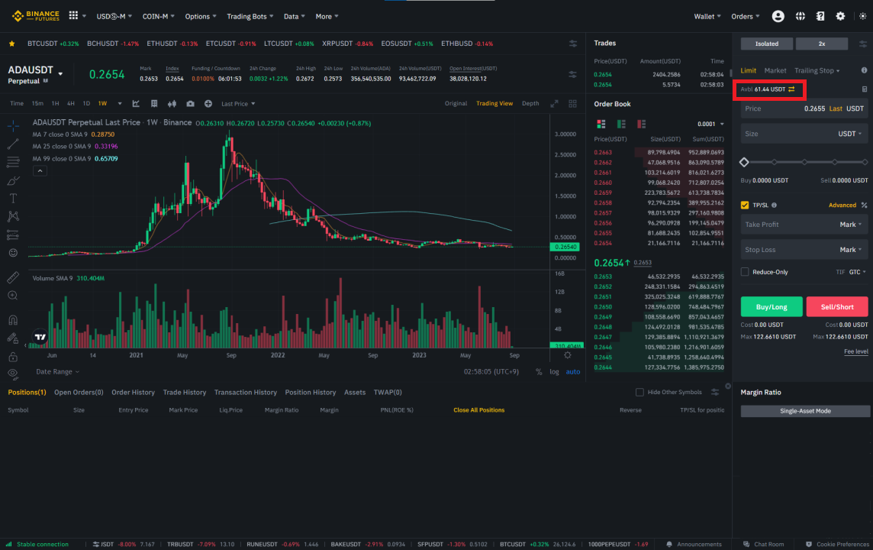Image resolution: width=873 pixels, height=550 pixels.
Task: Toggle the magnet mode tool
Action: pos(13,320)
